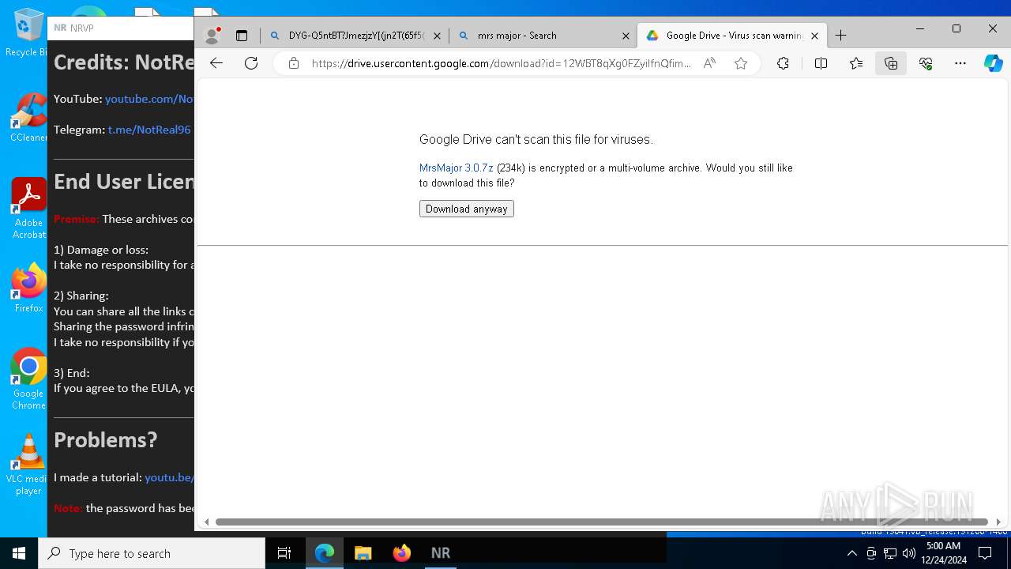Open the taskbar clock and date
Screen dimensions: 1011x569
[x=943, y=553]
